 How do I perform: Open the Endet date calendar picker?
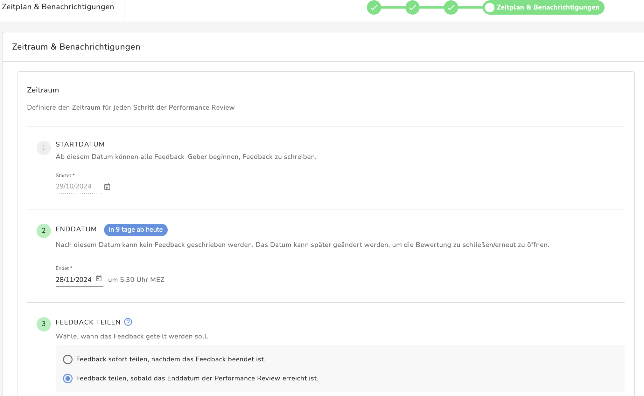99,278
